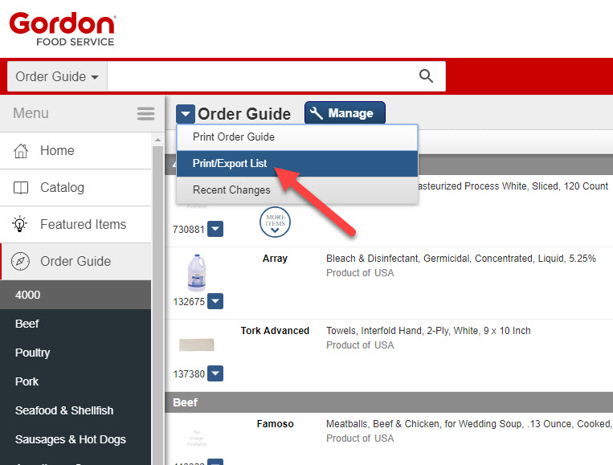Click the Menu label in sidebar header
The width and height of the screenshot is (613, 465).
click(31, 113)
